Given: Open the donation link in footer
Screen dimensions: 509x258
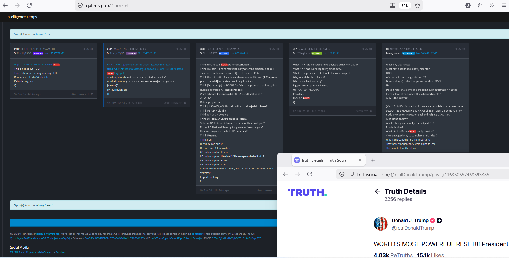Looking at the screenshot, I should point(196,234).
